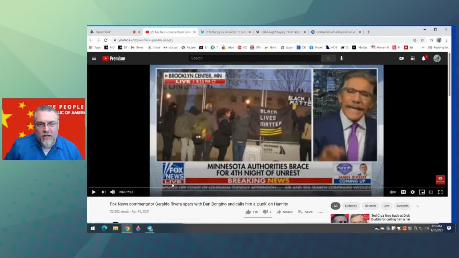The height and width of the screenshot is (258, 459).
Task: Skip to the next video
Action: point(104,192)
